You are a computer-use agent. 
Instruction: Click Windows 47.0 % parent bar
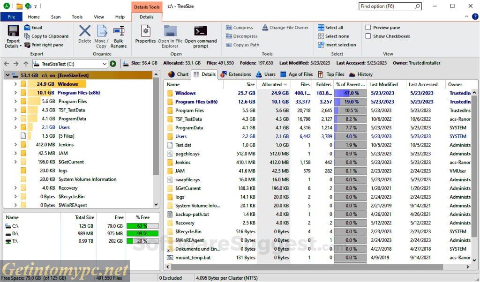click(350, 93)
